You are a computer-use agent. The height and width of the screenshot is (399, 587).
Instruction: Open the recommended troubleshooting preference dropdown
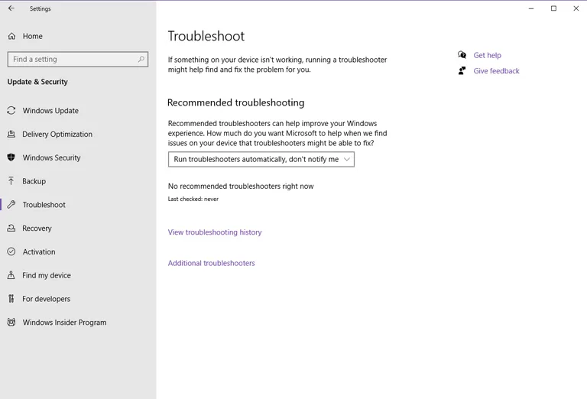tap(261, 159)
